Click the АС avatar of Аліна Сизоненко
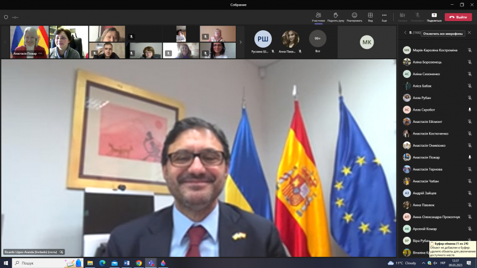The image size is (477, 268). tap(407, 74)
